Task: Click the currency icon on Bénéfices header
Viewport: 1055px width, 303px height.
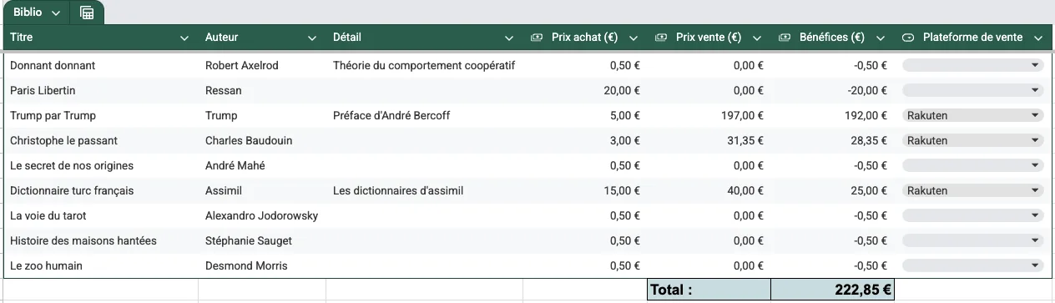Action: [785, 38]
